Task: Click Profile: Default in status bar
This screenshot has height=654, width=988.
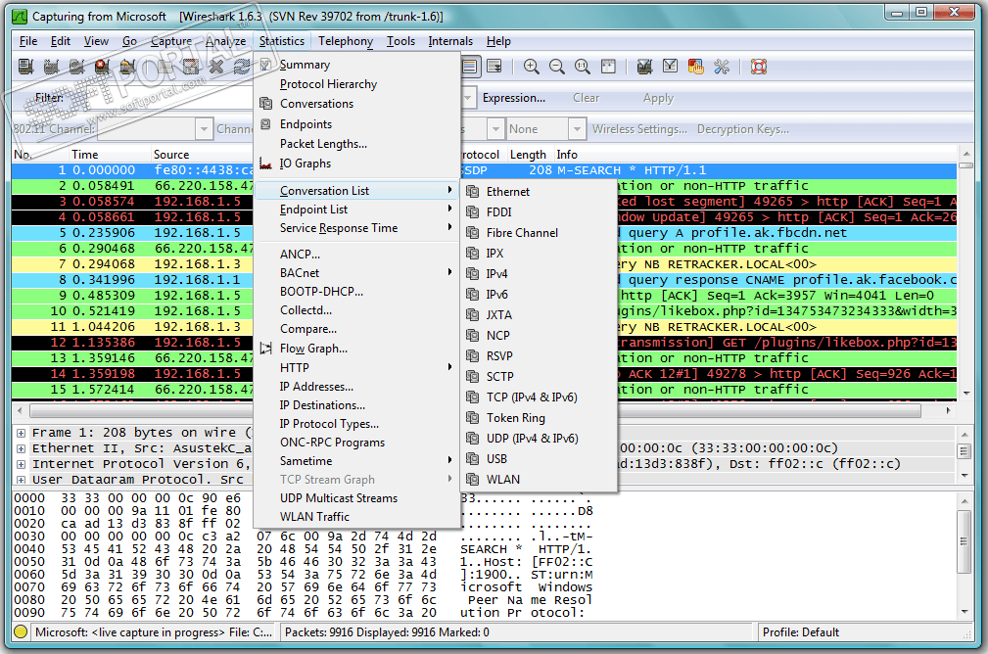Action: coord(801,632)
